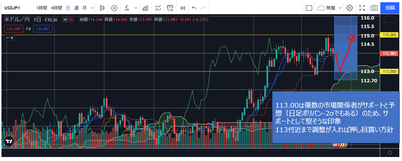Image resolution: width=402 pixels, height=161 pixels.
Task: Start bar replay with the rewind icon
Action: (x=182, y=8)
